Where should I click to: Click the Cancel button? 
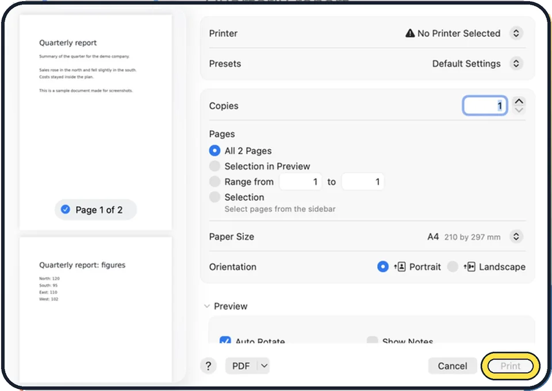tap(453, 366)
